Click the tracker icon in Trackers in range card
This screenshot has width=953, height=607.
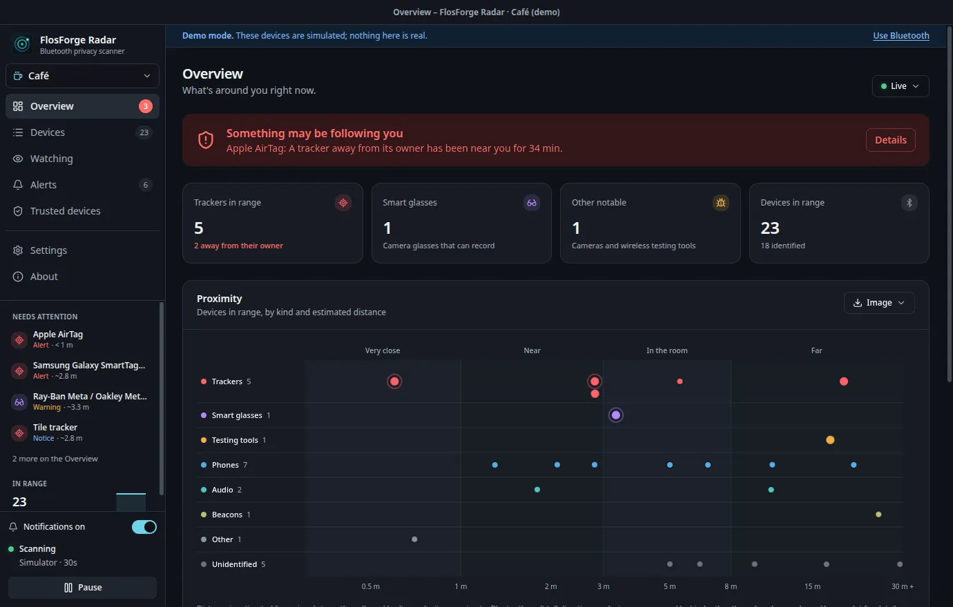pos(343,203)
